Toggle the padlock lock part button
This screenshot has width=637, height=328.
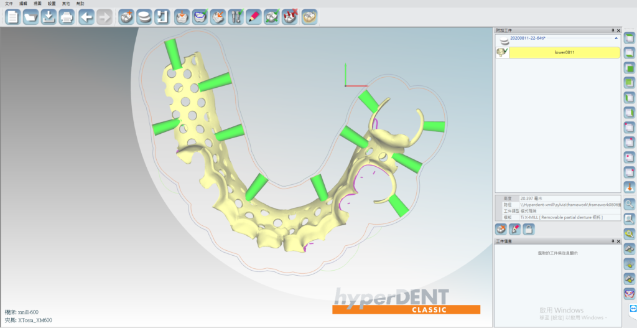pos(529,229)
